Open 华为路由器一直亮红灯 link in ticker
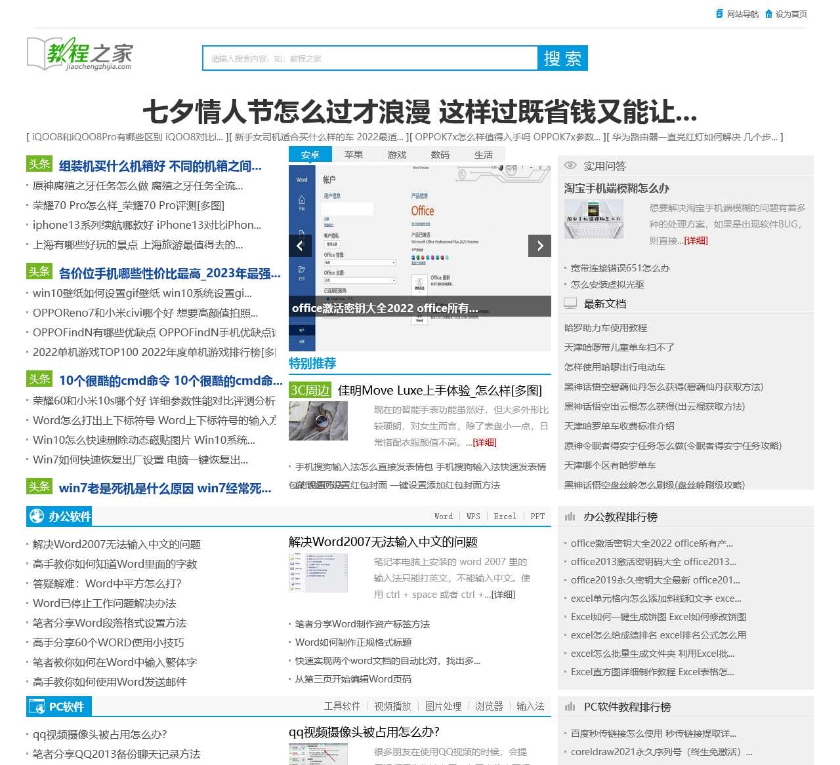 [695, 137]
